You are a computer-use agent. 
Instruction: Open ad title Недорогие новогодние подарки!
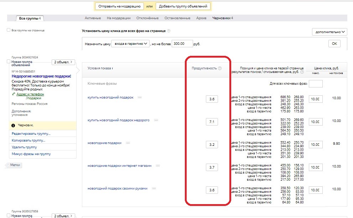click(x=41, y=76)
